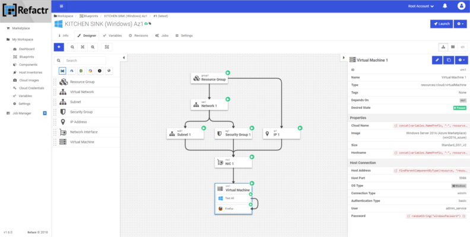This screenshot has height=237, width=470.
Task: Collapse the component palette with left arrow
Action: pyautogui.click(x=124, y=57)
